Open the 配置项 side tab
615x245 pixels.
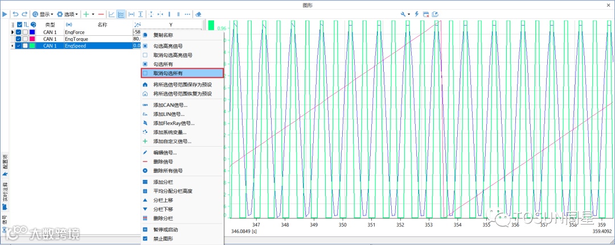[x=5, y=165]
